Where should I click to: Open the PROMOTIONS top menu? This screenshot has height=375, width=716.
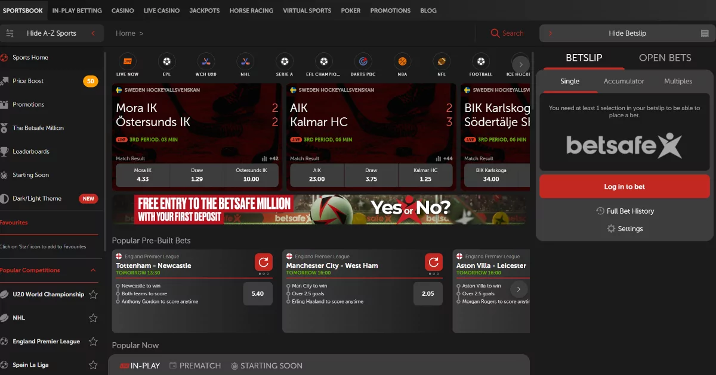[390, 11]
